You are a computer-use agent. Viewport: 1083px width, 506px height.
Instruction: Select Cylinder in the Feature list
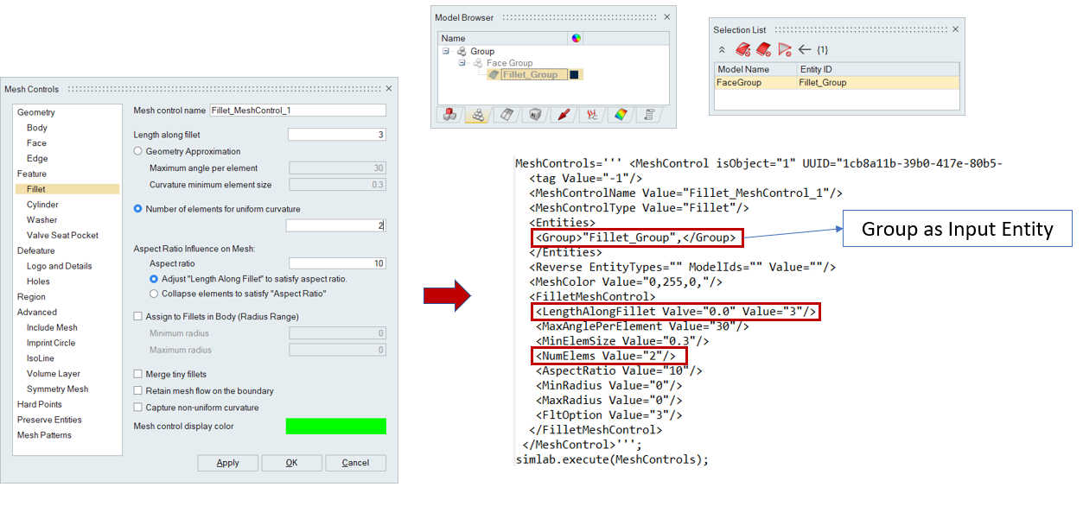point(42,205)
